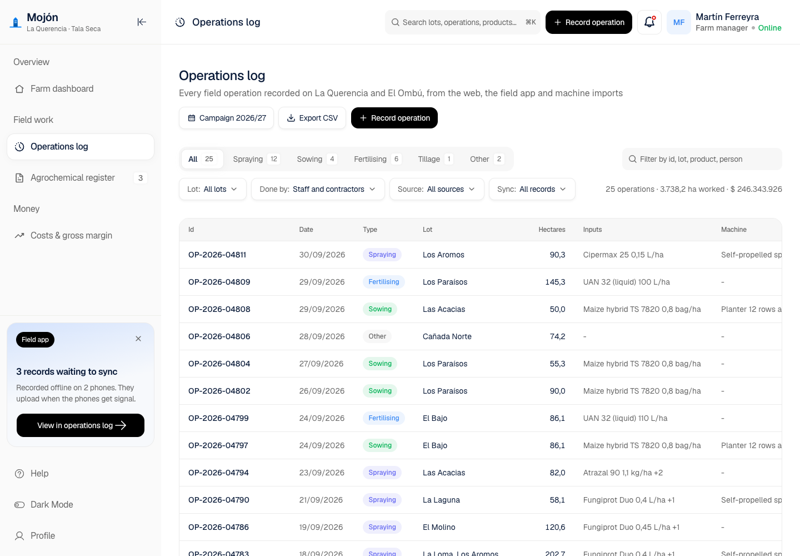
Task: Open Costs & gross margin page
Action: (x=81, y=236)
